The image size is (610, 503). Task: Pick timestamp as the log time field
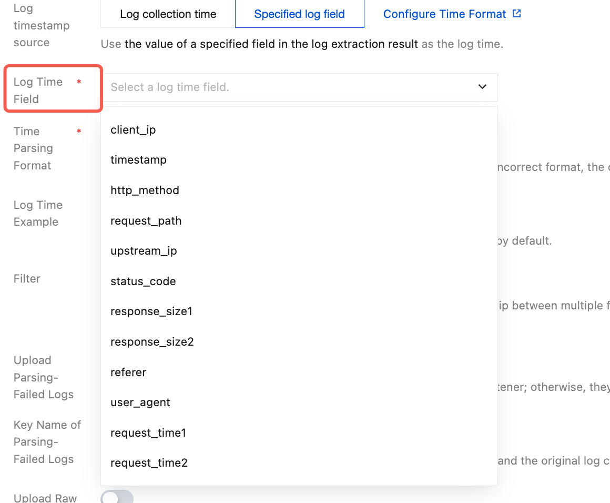point(299,159)
